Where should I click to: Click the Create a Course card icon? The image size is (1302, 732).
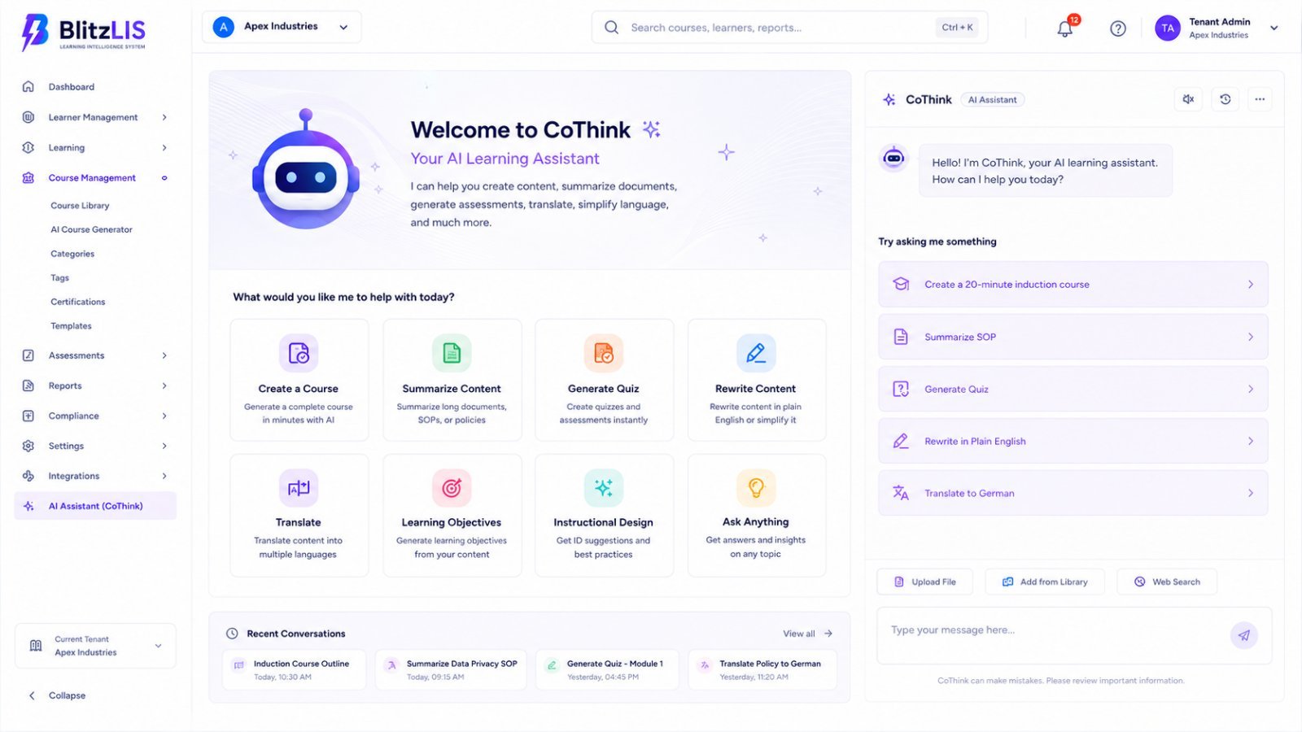(299, 353)
